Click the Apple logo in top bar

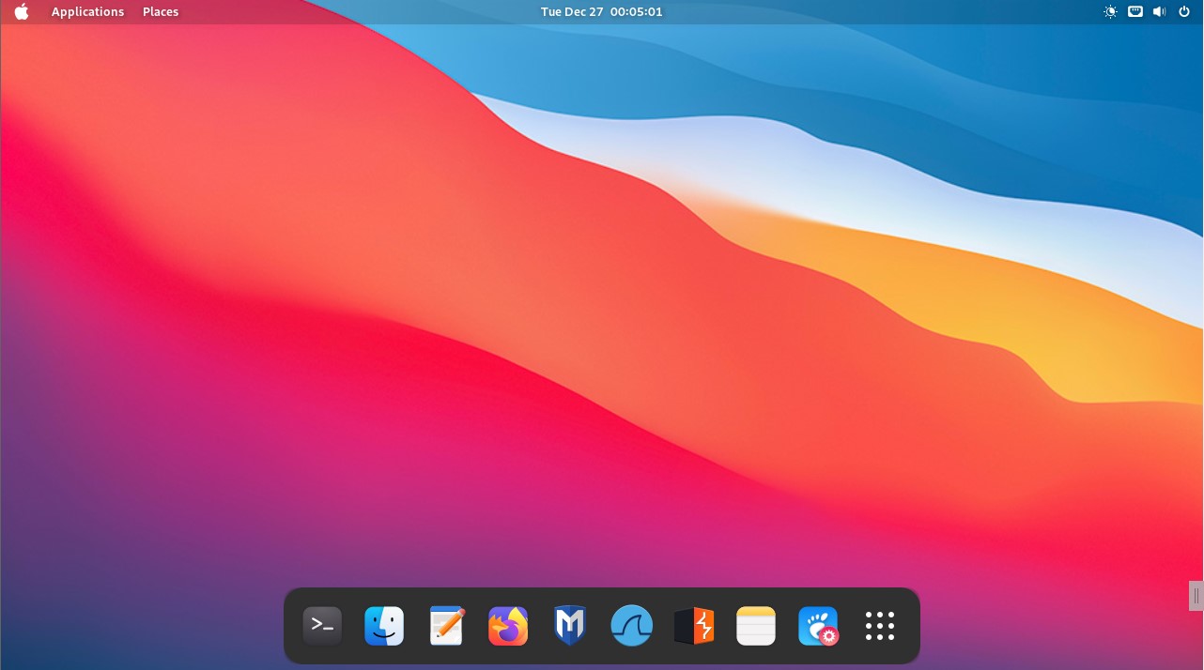tap(22, 12)
